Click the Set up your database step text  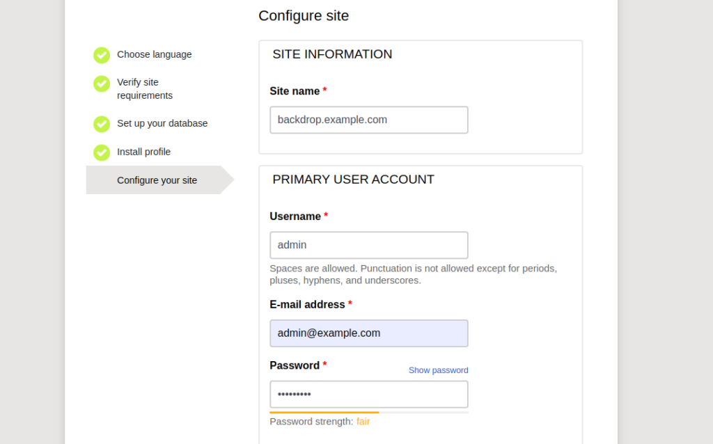pyautogui.click(x=162, y=123)
